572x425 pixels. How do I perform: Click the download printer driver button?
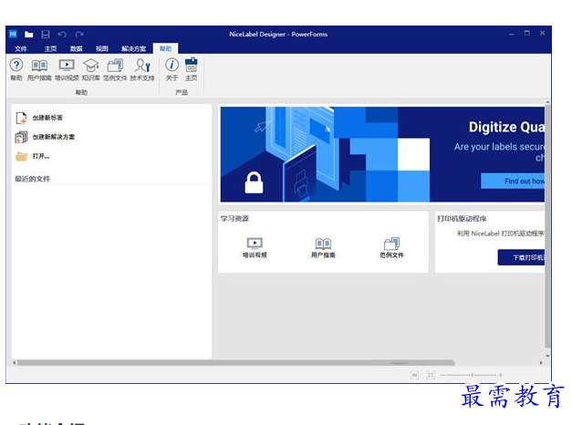pyautogui.click(x=521, y=257)
